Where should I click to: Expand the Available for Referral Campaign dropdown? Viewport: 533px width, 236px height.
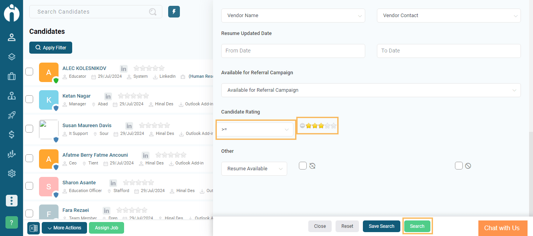371,90
